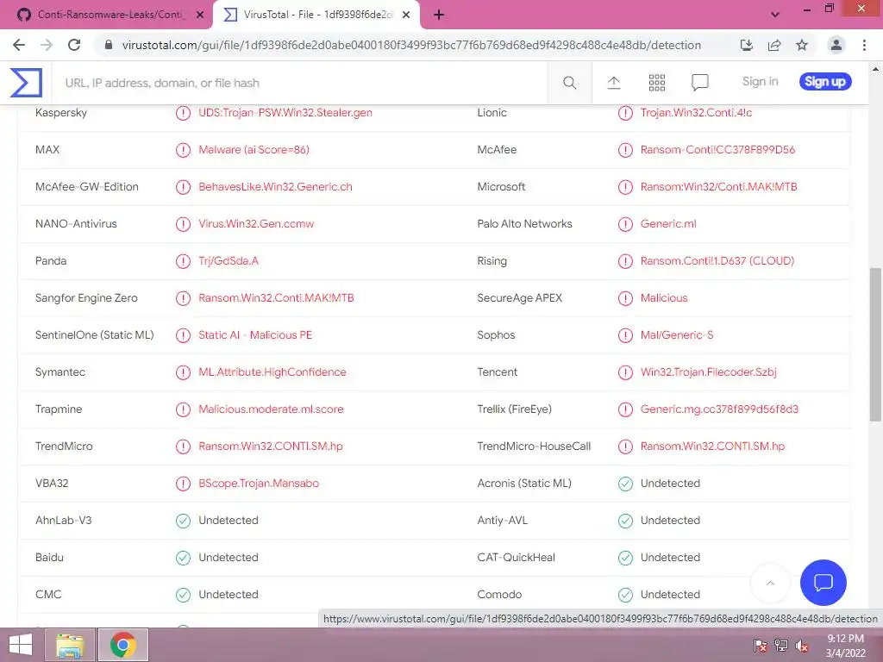Select text 'Virus.Win32.Gen.ccmw'
This screenshot has width=883, height=662.
[256, 224]
